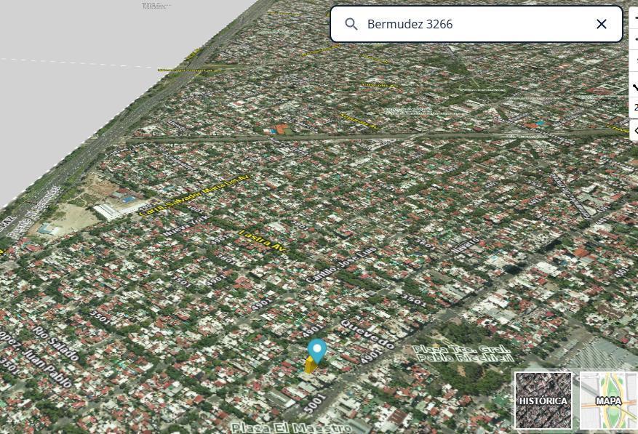Click the magnifying glass search icon

pyautogui.click(x=351, y=24)
